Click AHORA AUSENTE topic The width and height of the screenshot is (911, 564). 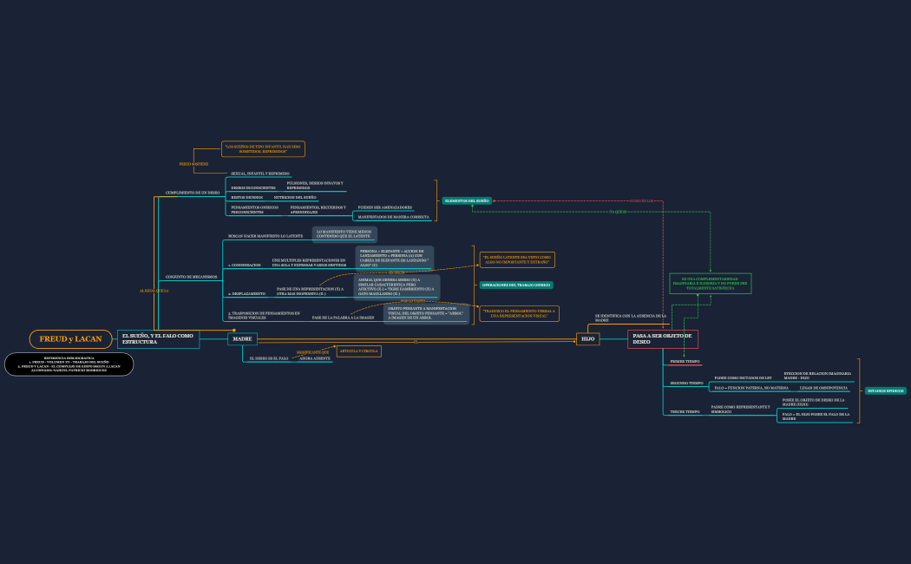315,359
